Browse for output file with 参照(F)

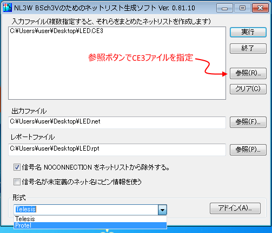point(248,122)
